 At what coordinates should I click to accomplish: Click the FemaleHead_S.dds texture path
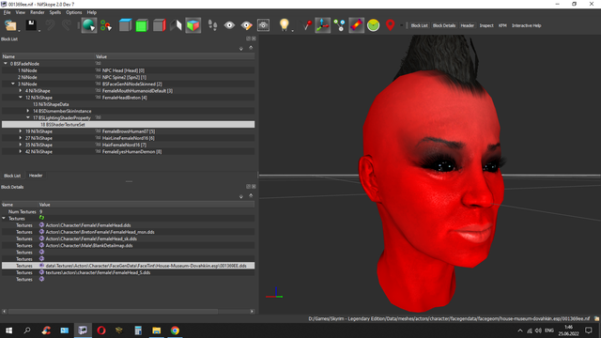(98, 272)
